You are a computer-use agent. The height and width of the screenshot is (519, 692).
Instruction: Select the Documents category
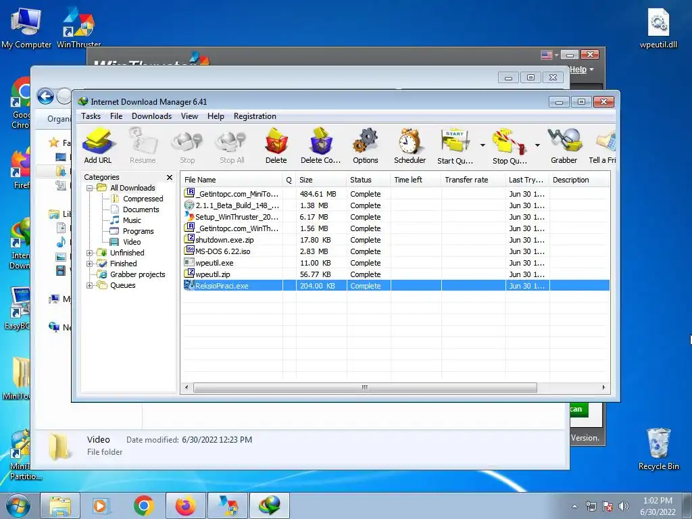coord(141,209)
